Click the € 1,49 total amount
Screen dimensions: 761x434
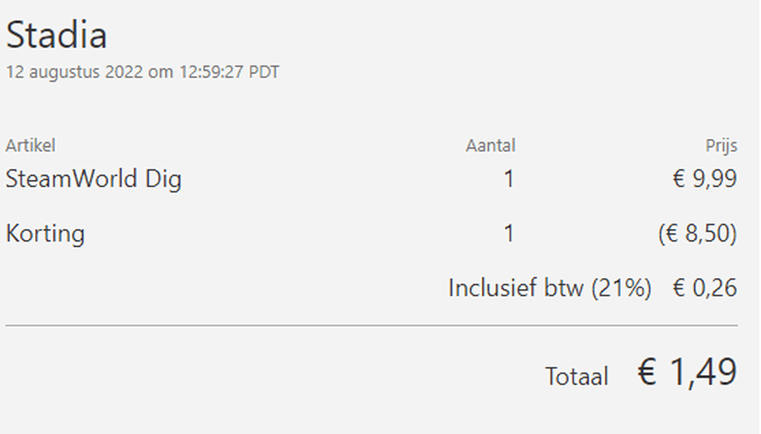coord(687,372)
